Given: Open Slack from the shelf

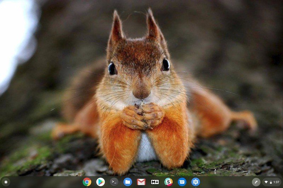Looking at the screenshot, I should coord(168,182).
